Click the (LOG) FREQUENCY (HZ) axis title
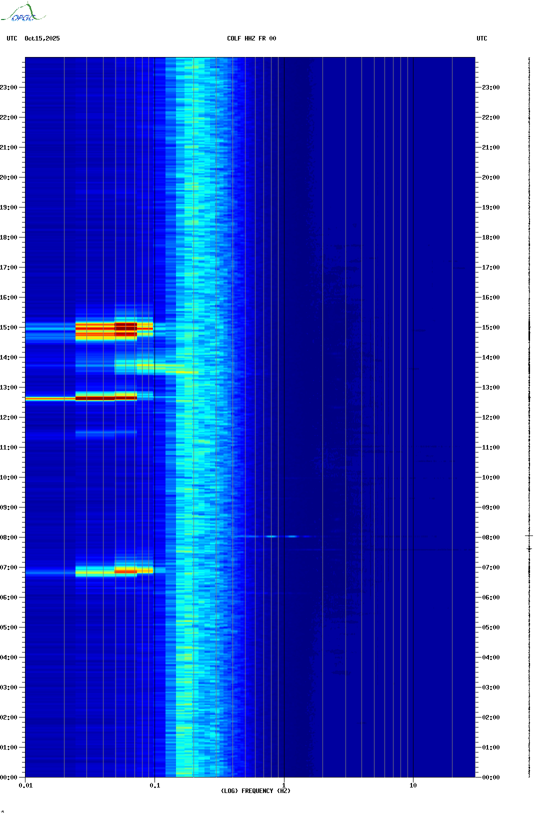 (x=255, y=790)
